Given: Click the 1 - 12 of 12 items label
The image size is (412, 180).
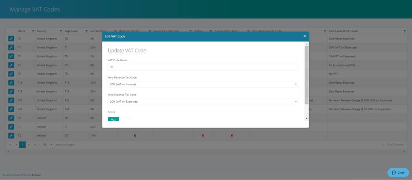Looking at the screenshot, I should tap(393, 145).
